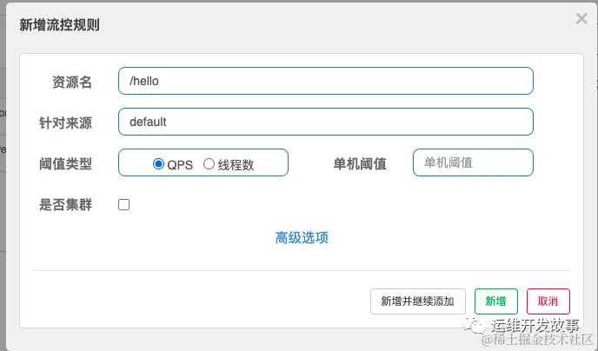Click the 单机阈值 label text

click(360, 164)
